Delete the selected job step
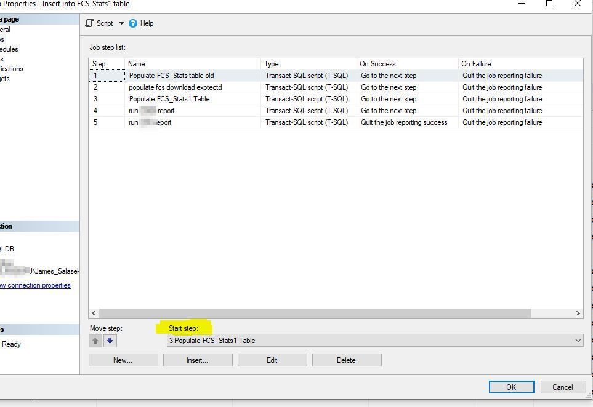The height and width of the screenshot is (407, 593). (x=346, y=360)
